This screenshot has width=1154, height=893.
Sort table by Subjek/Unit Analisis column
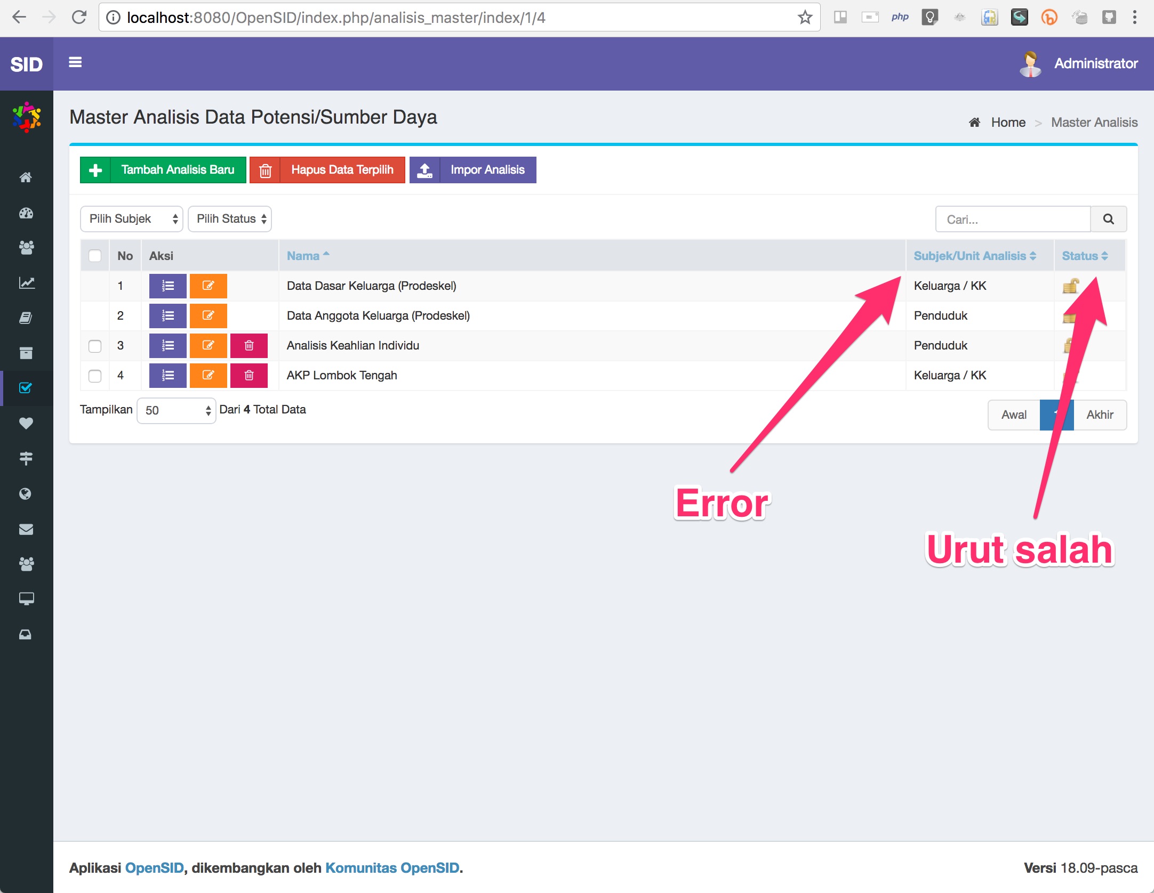(975, 256)
